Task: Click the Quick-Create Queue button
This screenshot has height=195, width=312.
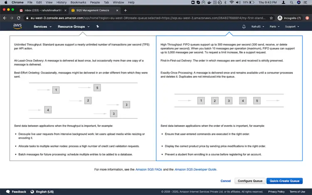Action: [x=285, y=181]
